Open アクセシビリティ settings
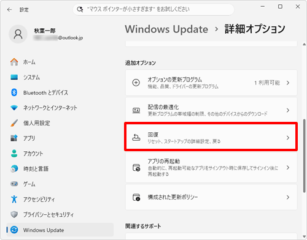Image resolution: width=307 pixels, height=240 pixels. pos(60,199)
